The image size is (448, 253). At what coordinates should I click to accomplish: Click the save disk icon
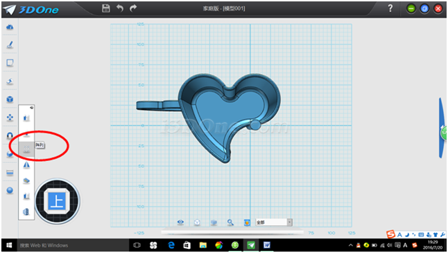click(x=105, y=8)
